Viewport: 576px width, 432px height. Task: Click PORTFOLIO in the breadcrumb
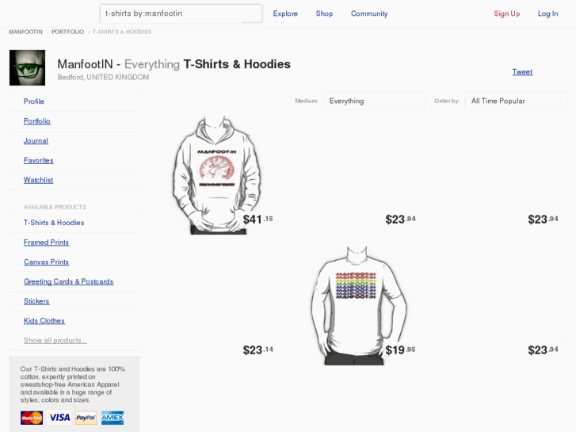(67, 32)
